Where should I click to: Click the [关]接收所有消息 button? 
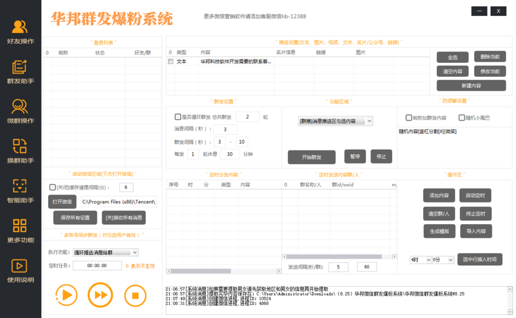(124, 217)
